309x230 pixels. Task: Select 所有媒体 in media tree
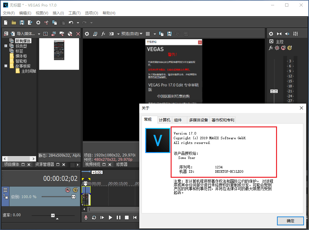23,41
